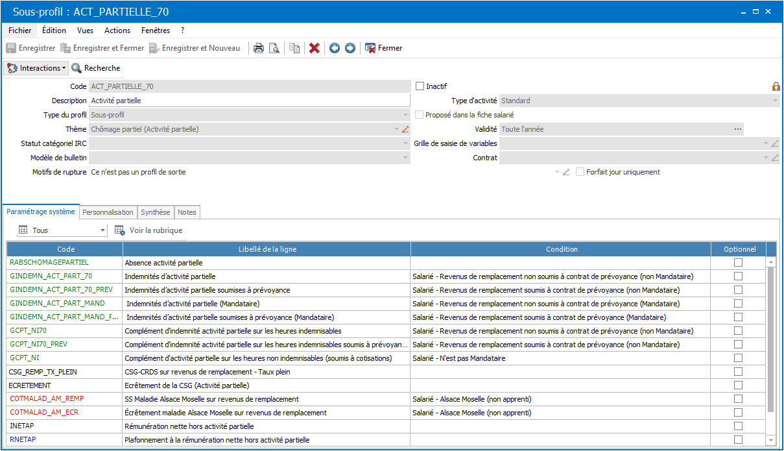
Task: Check Optionnel for COTMALAD_AM_REMP row
Action: point(738,399)
